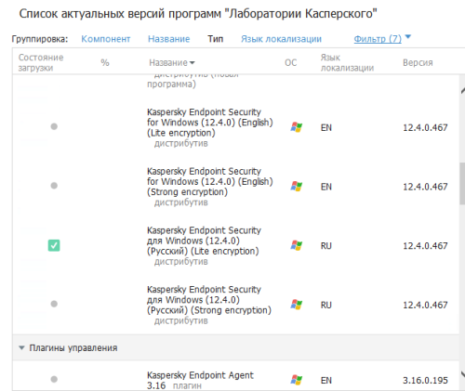The image size is (465, 391).
Task: Click Windows icon for Русский Lite encryption row
Action: (297, 245)
